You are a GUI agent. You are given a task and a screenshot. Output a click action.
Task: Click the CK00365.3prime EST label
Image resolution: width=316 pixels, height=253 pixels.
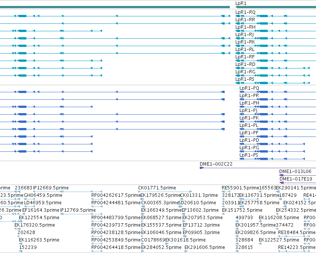pos(160,203)
